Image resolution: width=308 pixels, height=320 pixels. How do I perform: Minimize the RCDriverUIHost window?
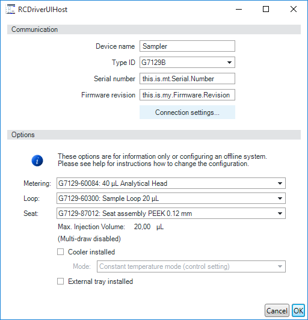pyautogui.click(x=239, y=9)
